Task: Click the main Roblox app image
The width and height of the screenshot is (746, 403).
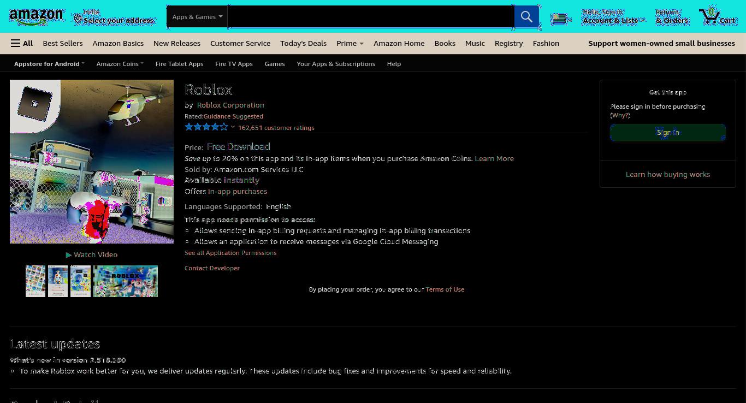Action: pyautogui.click(x=92, y=162)
